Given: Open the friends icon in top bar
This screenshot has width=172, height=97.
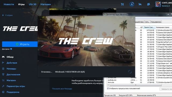Looking at the screenshot, I should 148,4.
